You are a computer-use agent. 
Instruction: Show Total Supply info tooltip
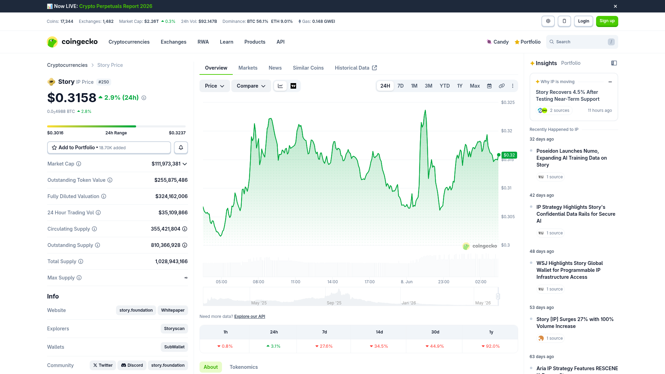(x=81, y=261)
